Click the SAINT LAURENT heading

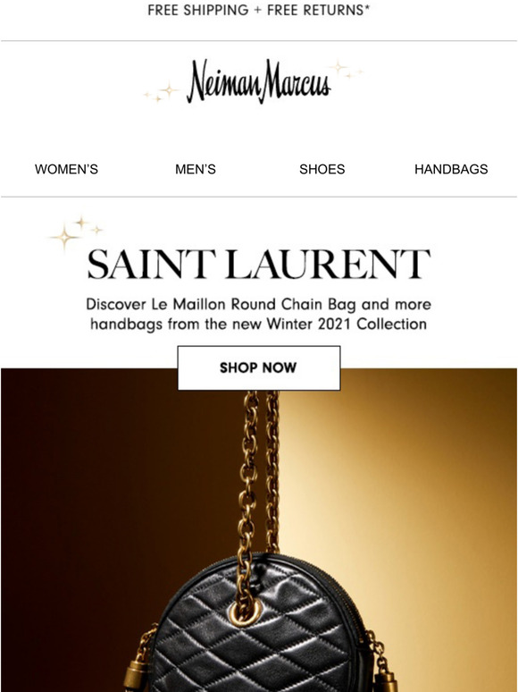259,264
